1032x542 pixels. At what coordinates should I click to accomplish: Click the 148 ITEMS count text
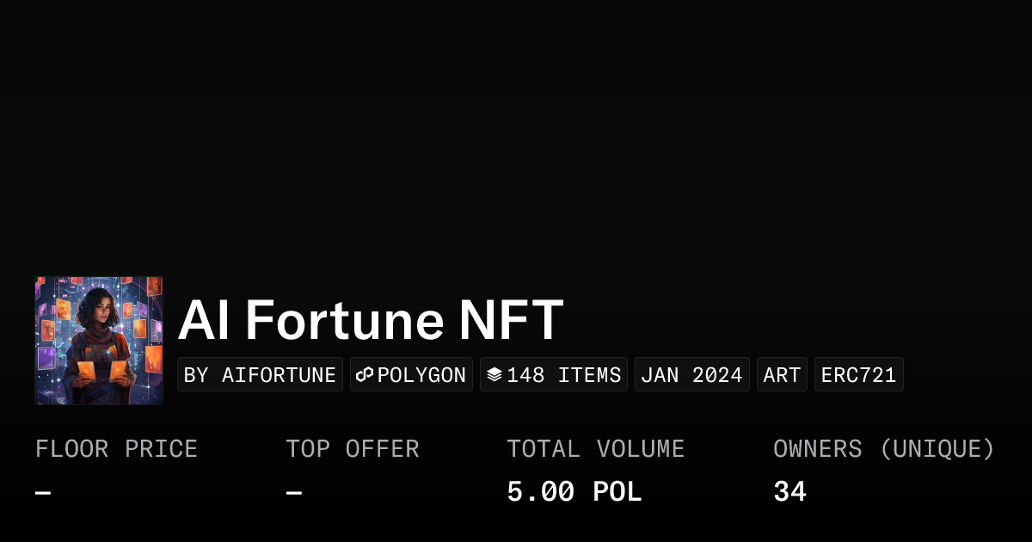pos(563,375)
